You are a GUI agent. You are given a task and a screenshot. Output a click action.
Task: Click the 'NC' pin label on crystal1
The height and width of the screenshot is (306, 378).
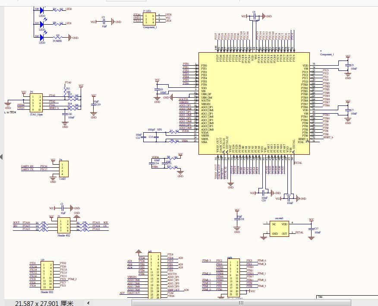pos(274,224)
